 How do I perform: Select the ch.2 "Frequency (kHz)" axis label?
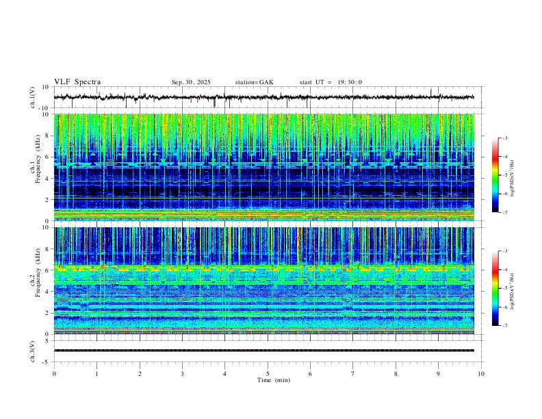[x=38, y=272]
